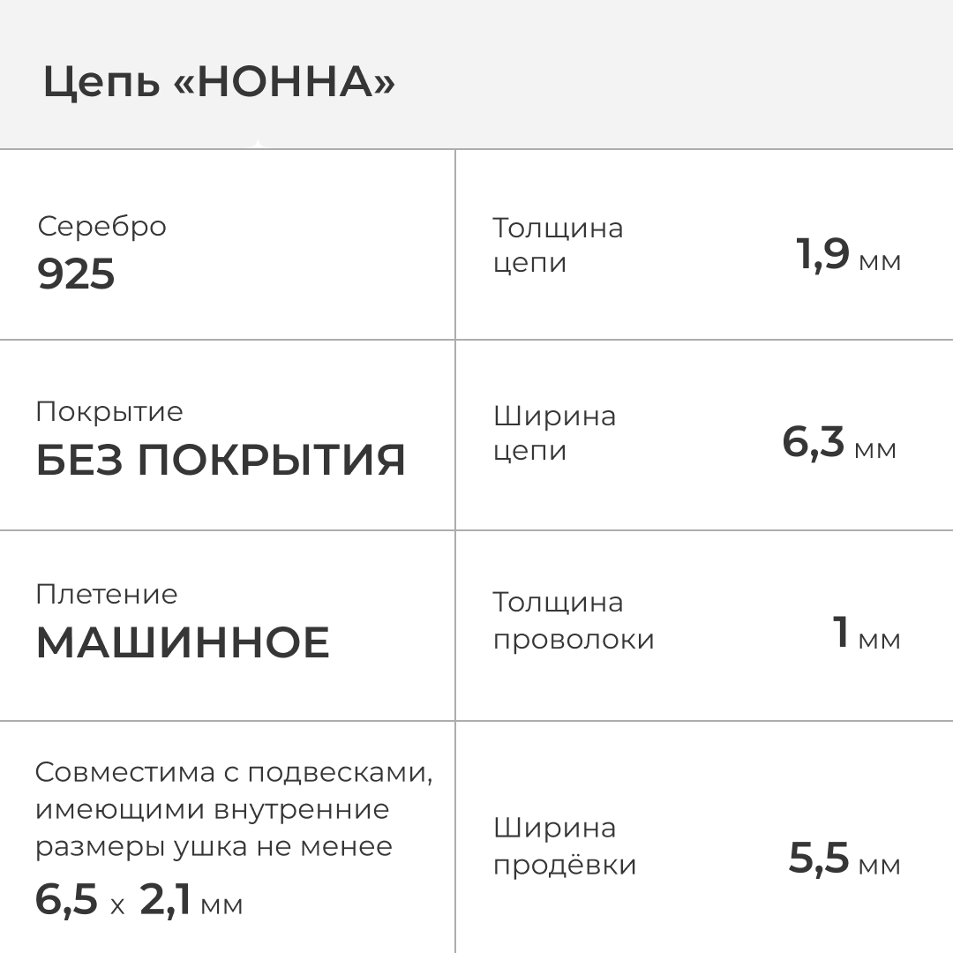
Task: Click the 925 silver purity value
Action: tap(76, 274)
